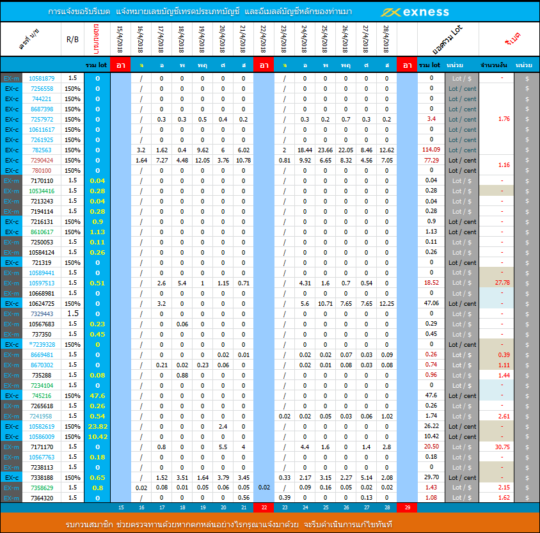Click the R/B column header

pyautogui.click(x=72, y=40)
